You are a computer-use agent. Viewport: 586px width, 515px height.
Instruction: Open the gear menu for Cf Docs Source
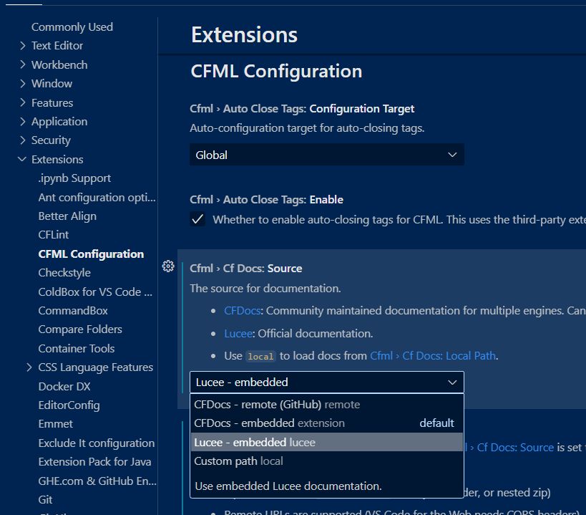click(168, 266)
